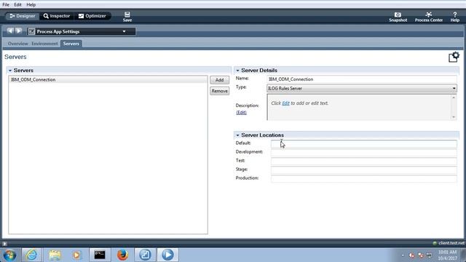
Task: Collapse the Server Details section
Action: [237, 71]
